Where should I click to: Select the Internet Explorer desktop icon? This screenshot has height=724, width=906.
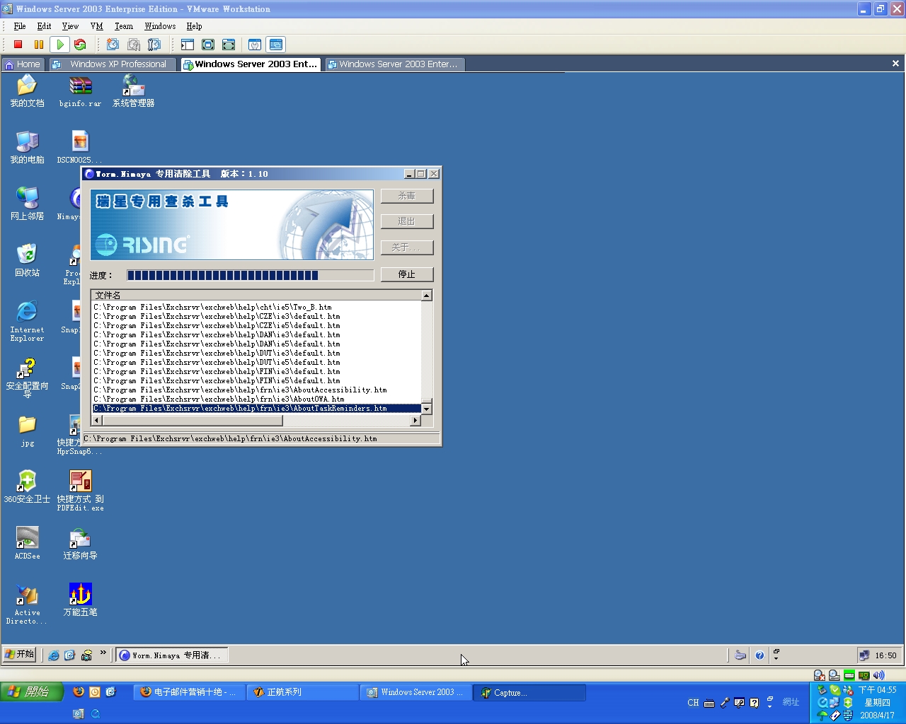(27, 321)
